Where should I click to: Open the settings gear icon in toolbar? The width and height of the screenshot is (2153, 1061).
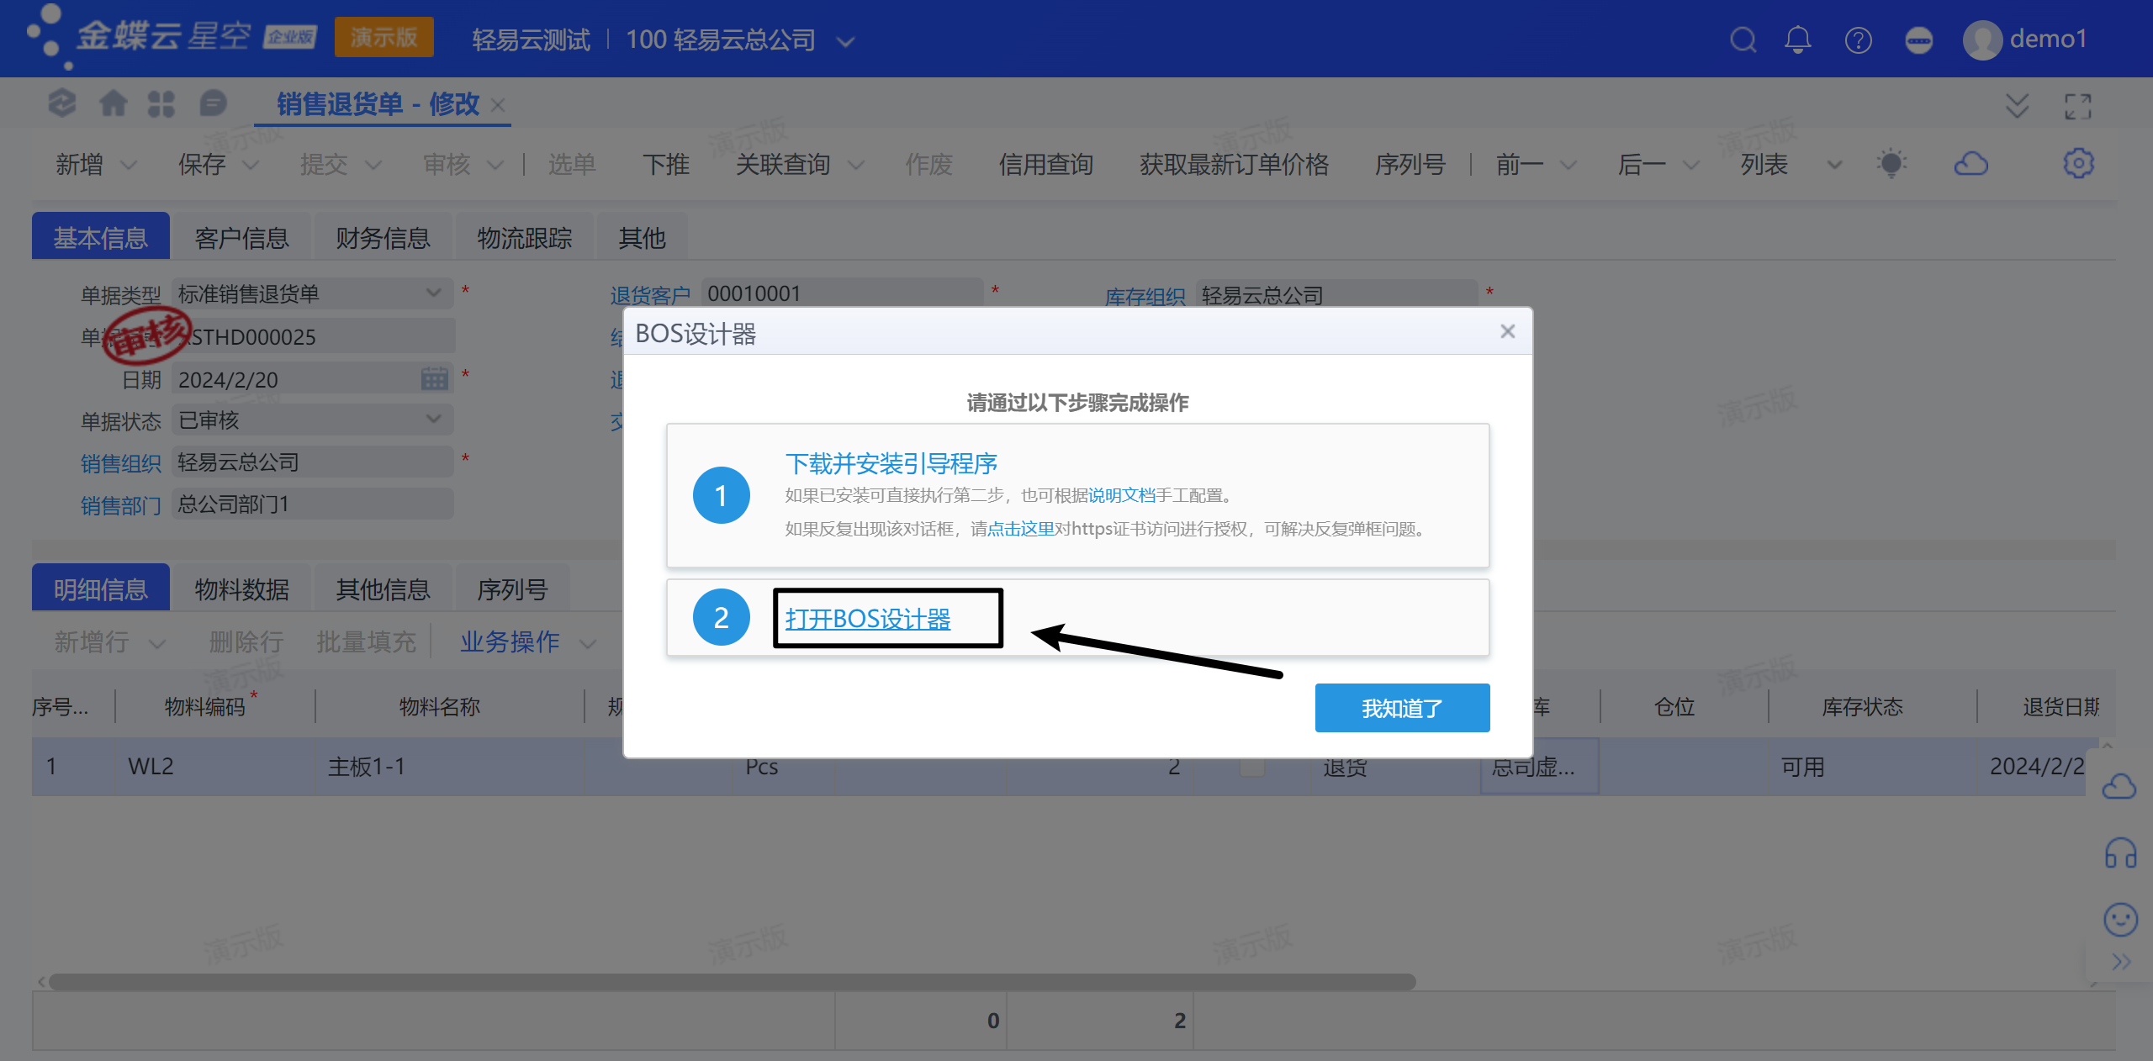[2078, 163]
